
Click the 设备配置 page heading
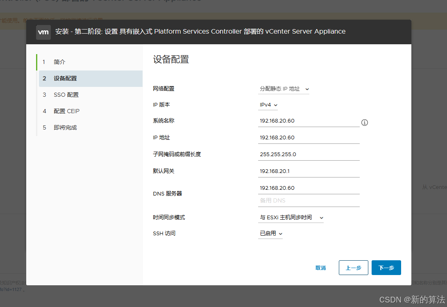tap(171, 59)
